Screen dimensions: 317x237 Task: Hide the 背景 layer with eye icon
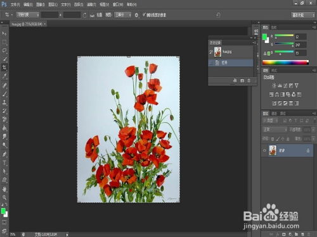point(264,150)
